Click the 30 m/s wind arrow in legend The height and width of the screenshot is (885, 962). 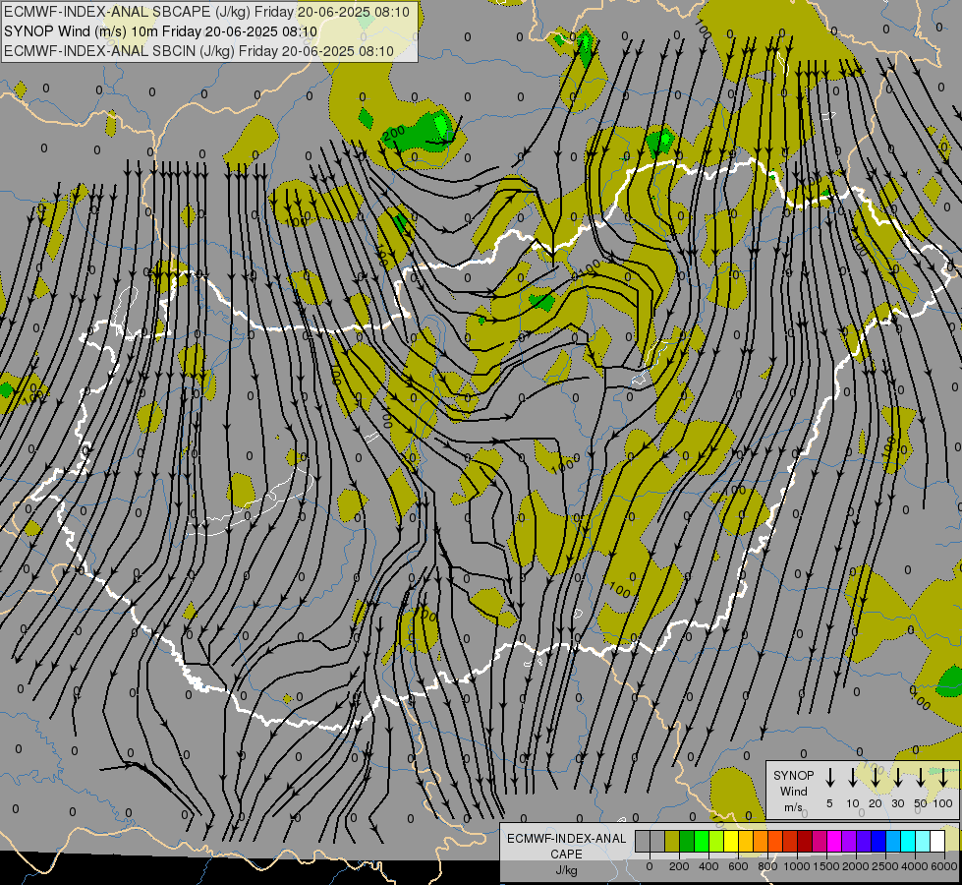897,777
